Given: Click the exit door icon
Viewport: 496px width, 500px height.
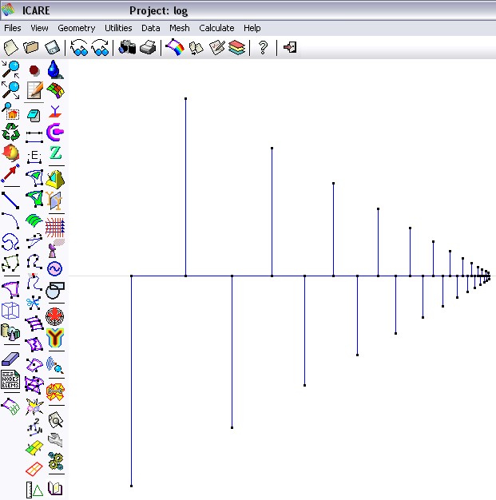Looking at the screenshot, I should 290,47.
